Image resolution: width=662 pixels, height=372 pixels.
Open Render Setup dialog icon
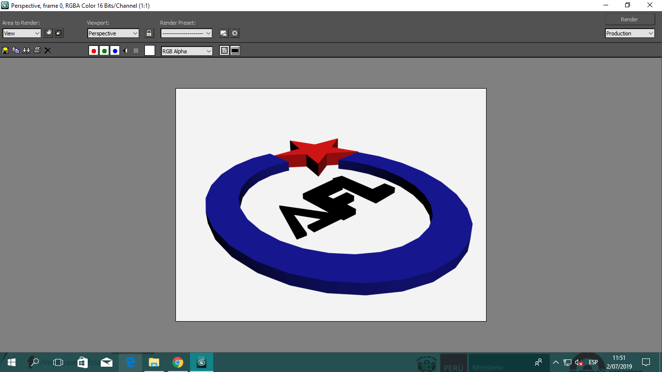(x=223, y=33)
